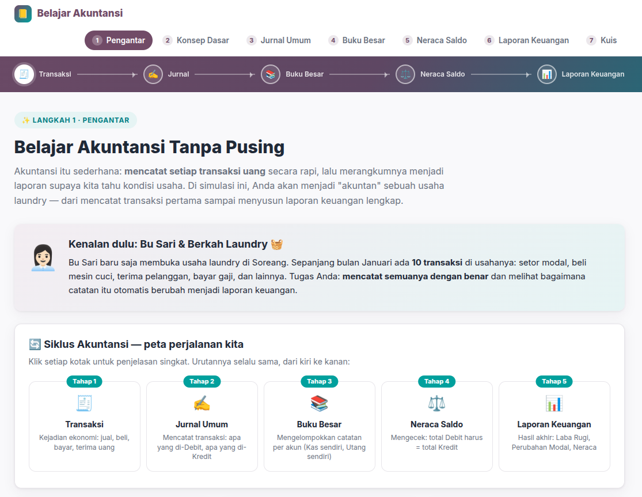Click the laundry basket icon after Berkah Laundry

tap(277, 244)
